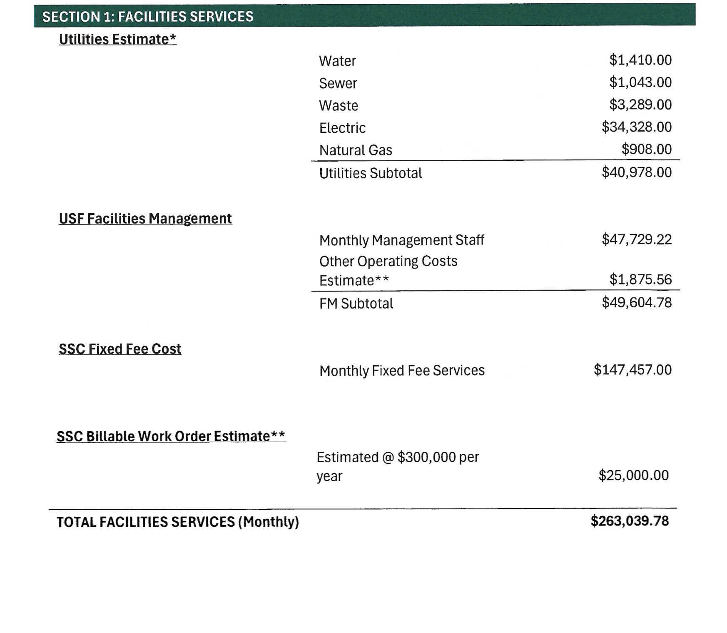Select the Electric amount $34,328.00
This screenshot has height=633, width=727.
[637, 127]
